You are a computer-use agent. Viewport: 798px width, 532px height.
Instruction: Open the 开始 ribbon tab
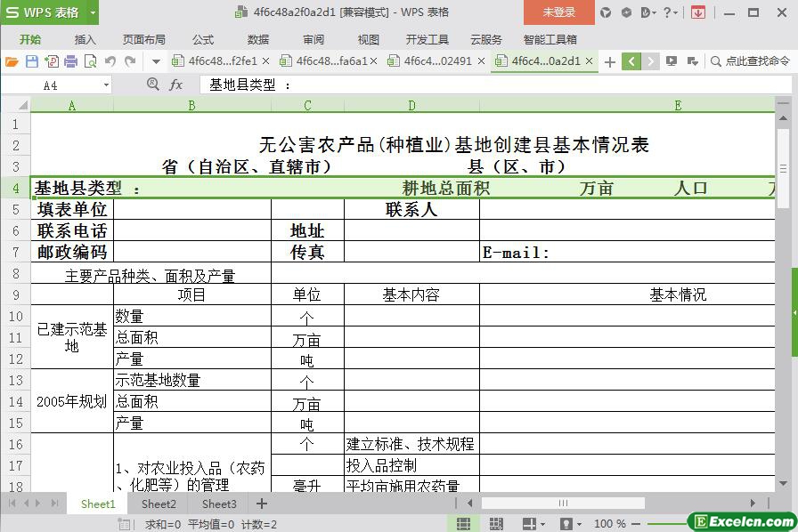pos(30,39)
